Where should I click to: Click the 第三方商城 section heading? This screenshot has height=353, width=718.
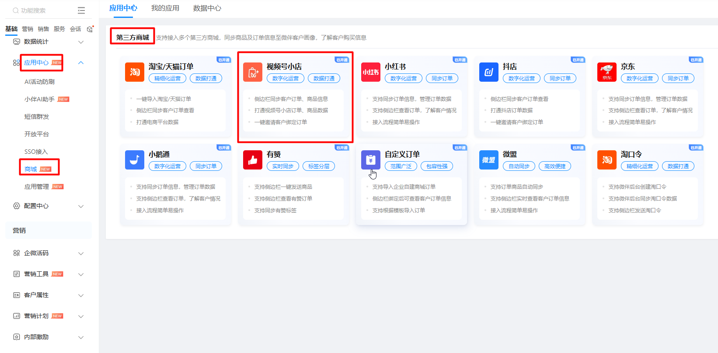[x=132, y=37]
